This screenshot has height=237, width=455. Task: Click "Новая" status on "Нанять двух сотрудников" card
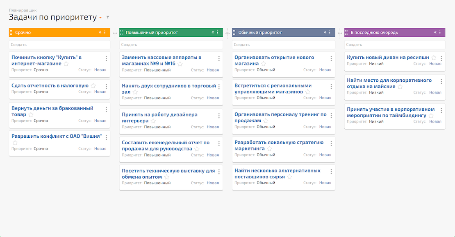pyautogui.click(x=213, y=98)
